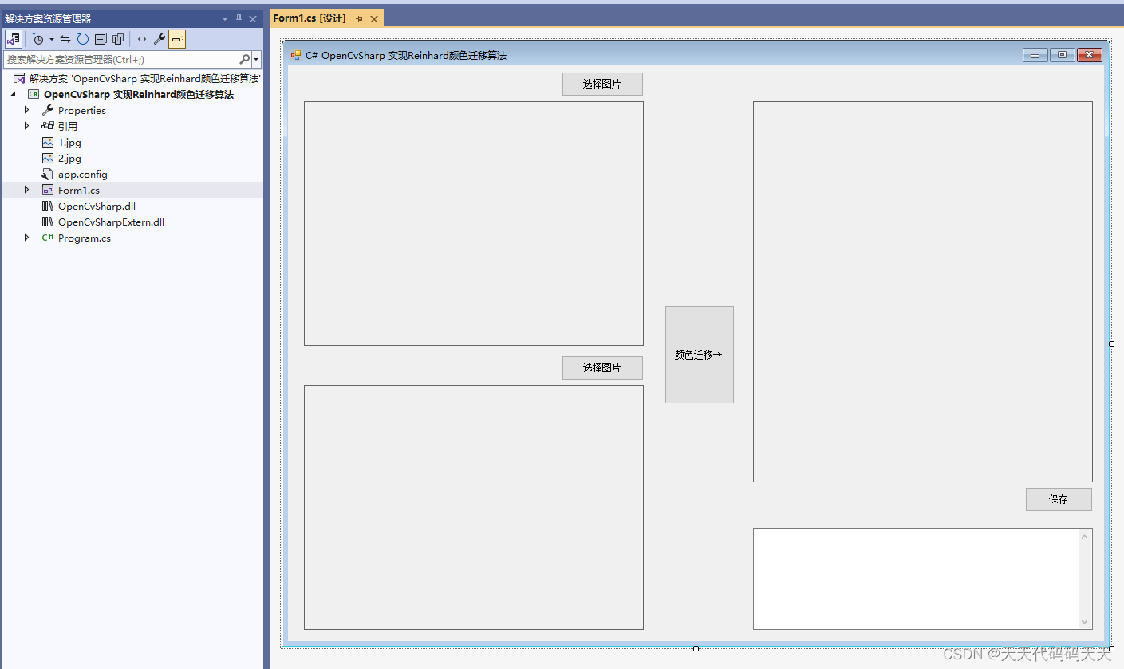Select file 2.jpg in tree

point(69,158)
